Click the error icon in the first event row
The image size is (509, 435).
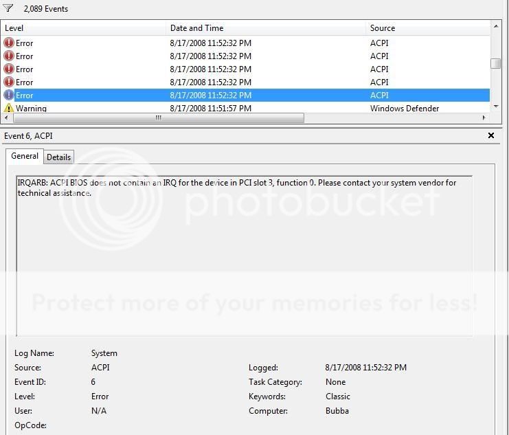[9, 43]
